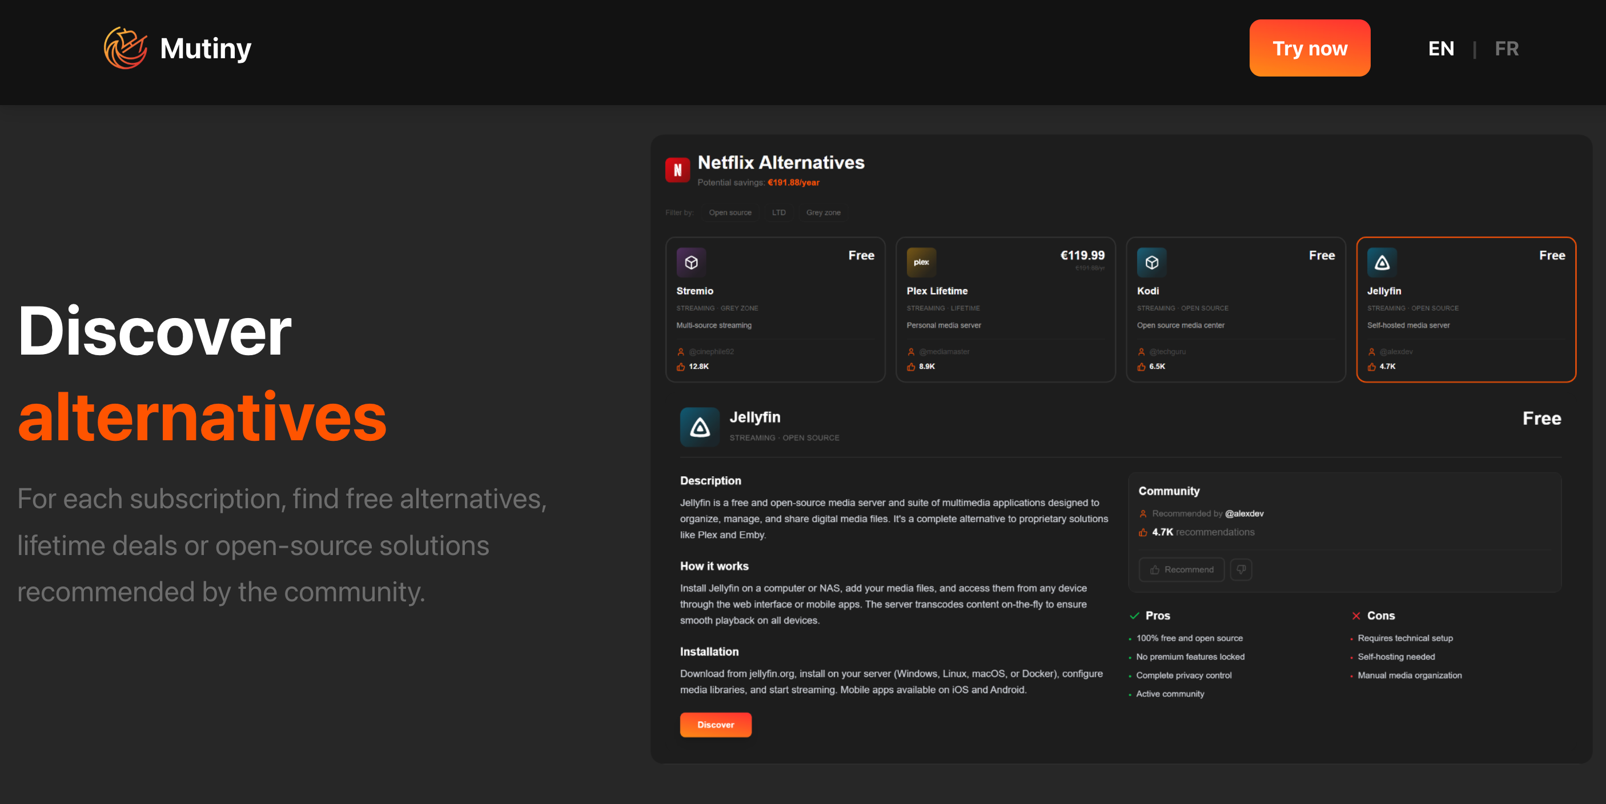Click the large Jellyfin icon in the details header
This screenshot has height=804, width=1606.
pyautogui.click(x=700, y=427)
